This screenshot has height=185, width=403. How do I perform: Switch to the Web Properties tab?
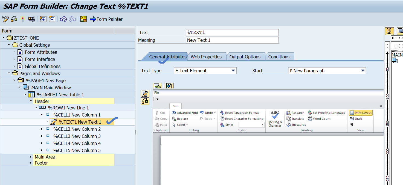pyautogui.click(x=206, y=57)
